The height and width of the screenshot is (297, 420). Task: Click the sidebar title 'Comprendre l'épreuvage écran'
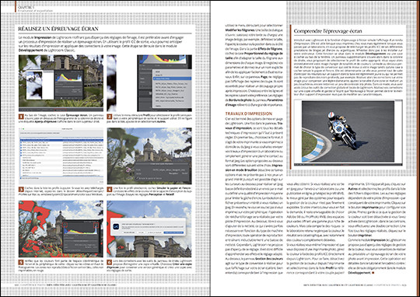pyautogui.click(x=328, y=31)
